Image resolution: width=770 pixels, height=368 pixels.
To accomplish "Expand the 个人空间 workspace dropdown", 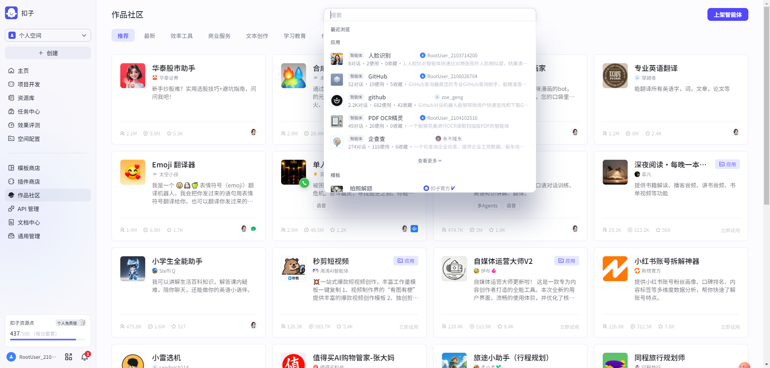I will coord(48,35).
